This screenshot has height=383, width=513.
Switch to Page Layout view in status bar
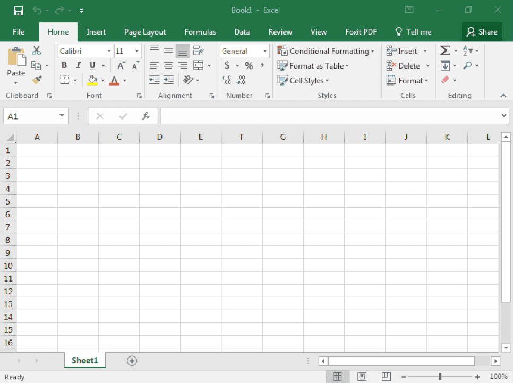point(362,377)
